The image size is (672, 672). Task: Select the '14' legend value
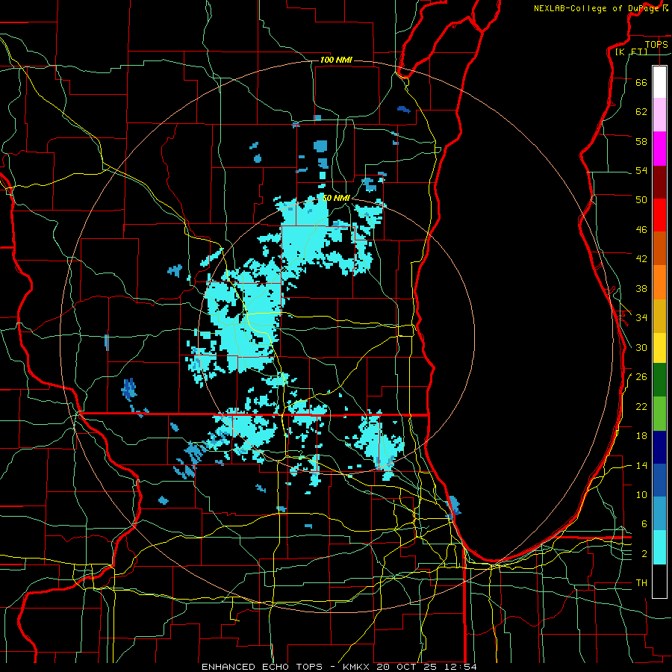(x=641, y=465)
